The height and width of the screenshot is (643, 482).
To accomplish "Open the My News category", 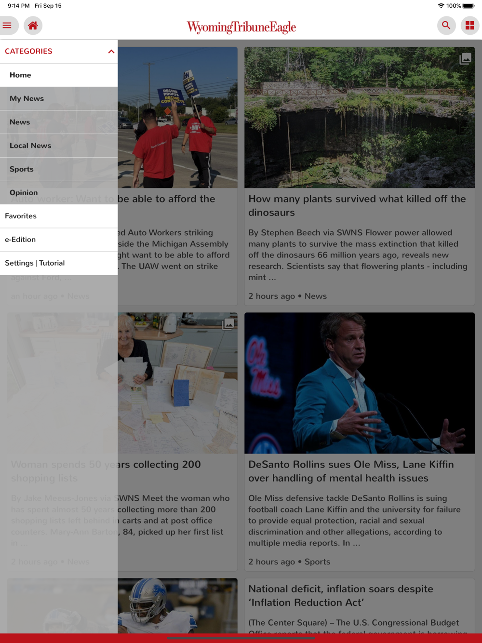I will (59, 99).
